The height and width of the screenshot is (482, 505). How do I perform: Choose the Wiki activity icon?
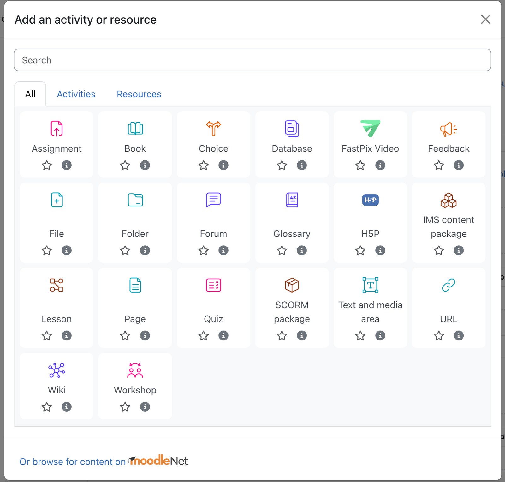[x=56, y=370]
